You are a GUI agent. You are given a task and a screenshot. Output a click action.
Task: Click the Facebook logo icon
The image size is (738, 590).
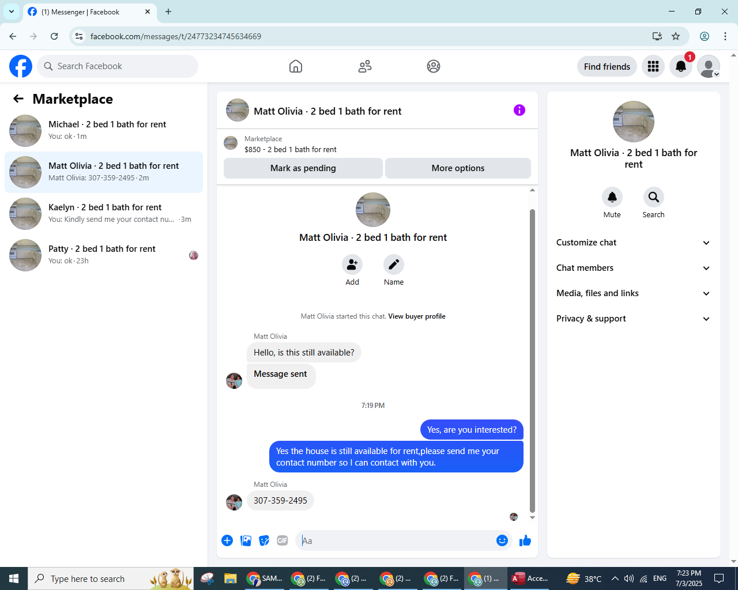21,66
